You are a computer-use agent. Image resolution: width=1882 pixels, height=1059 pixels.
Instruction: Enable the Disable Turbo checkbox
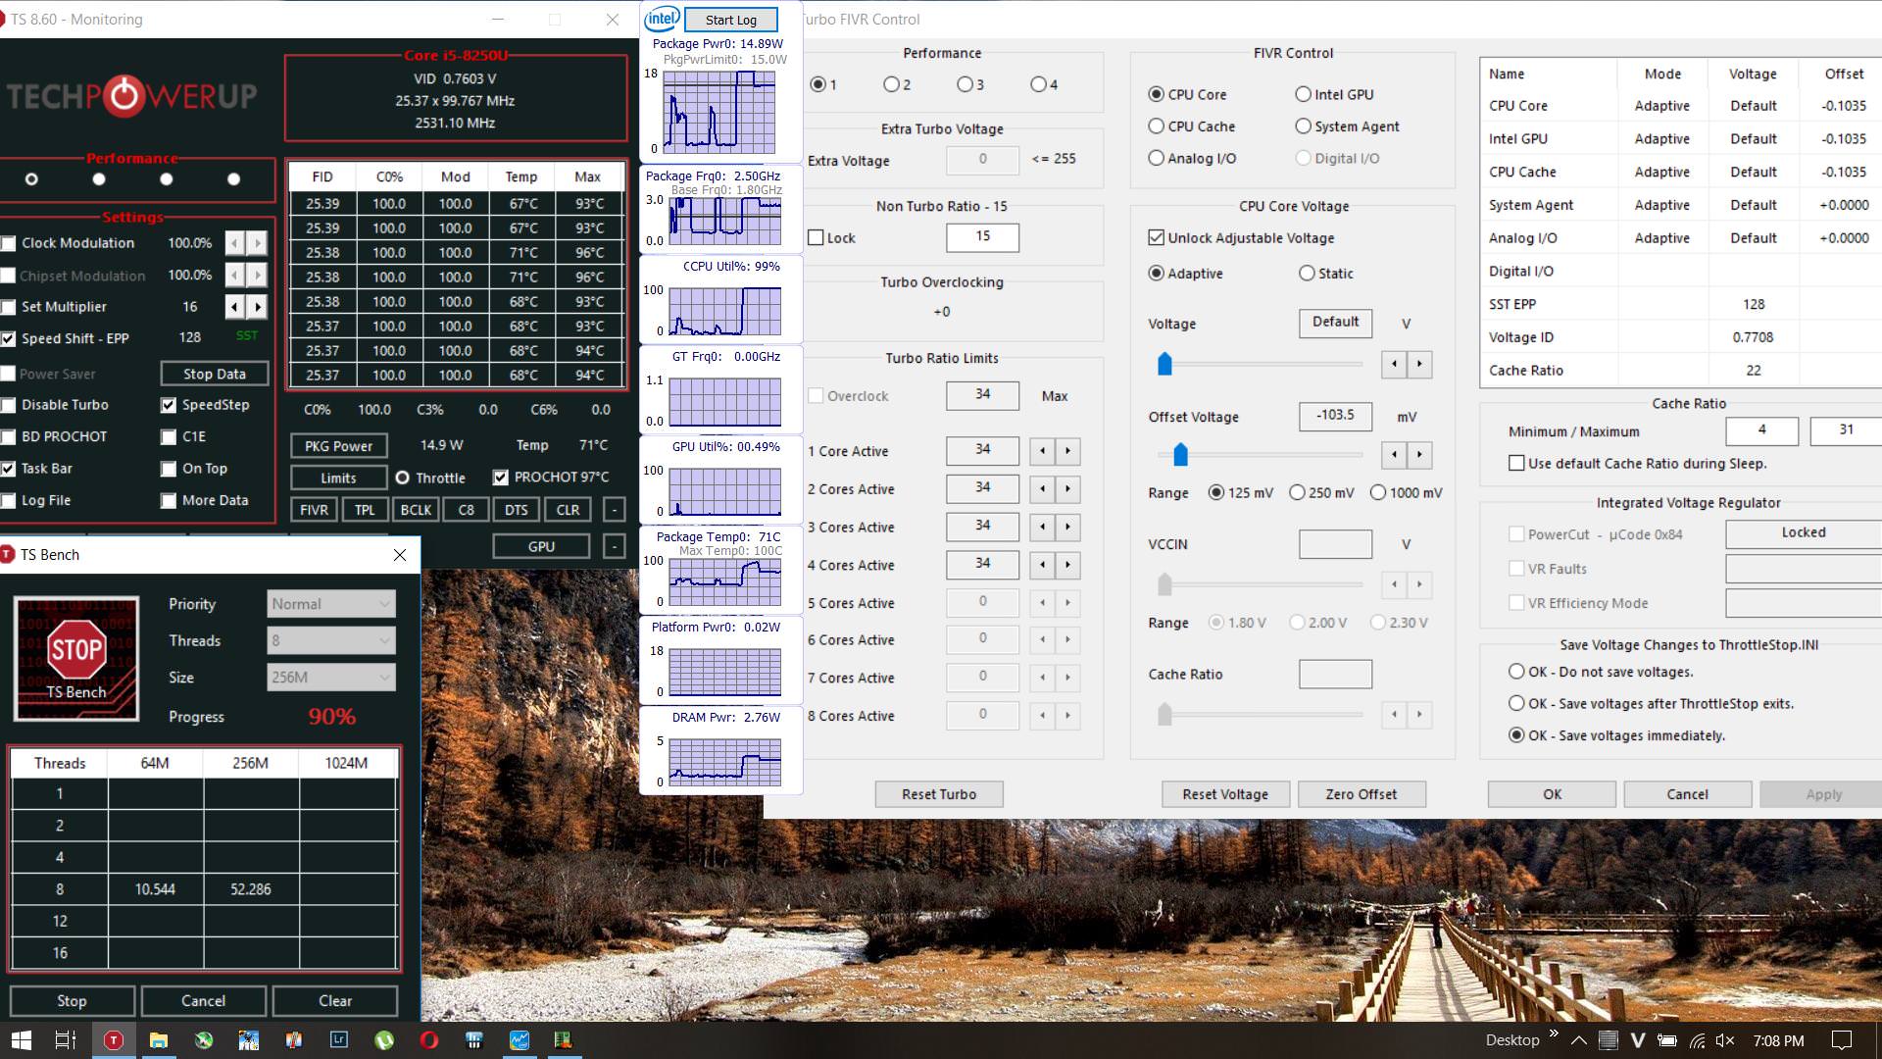[x=9, y=405]
